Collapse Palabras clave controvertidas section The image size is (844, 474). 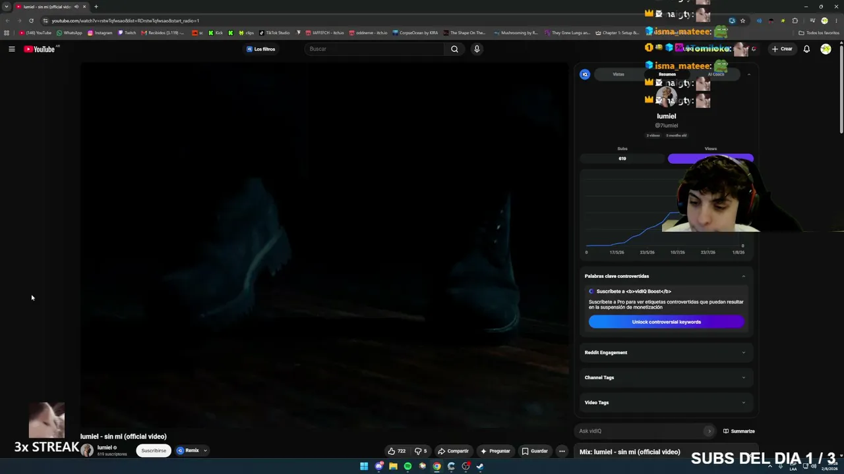744,276
